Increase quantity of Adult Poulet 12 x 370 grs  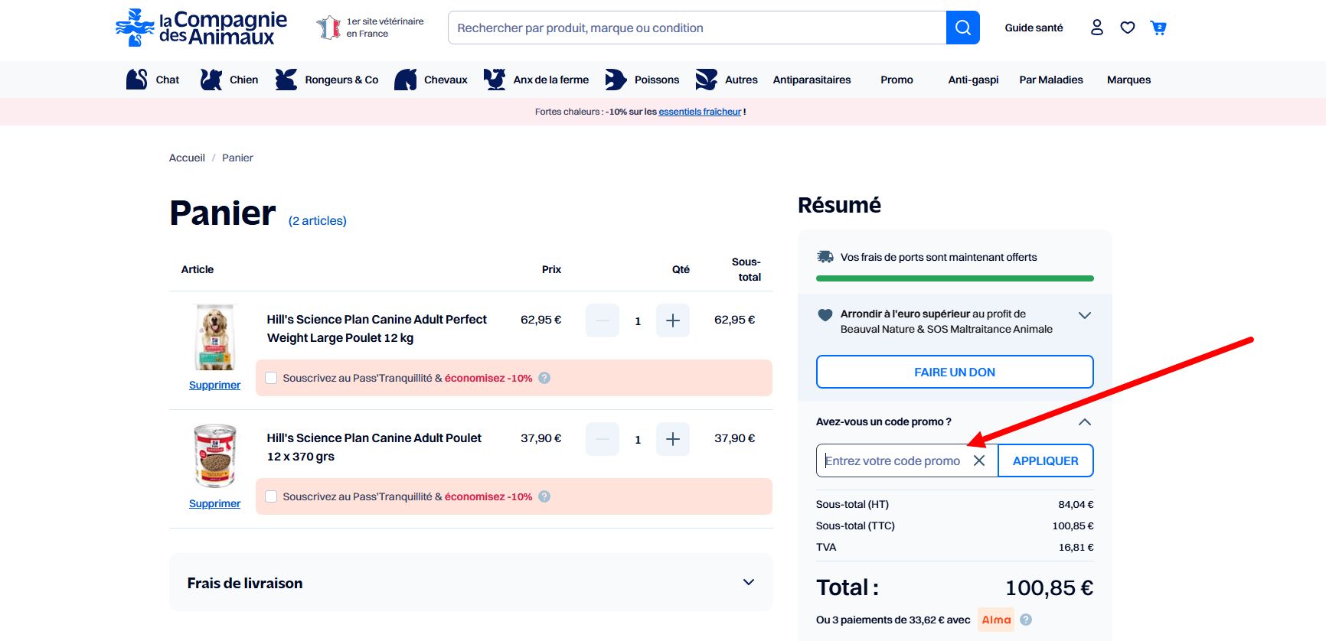click(x=673, y=439)
